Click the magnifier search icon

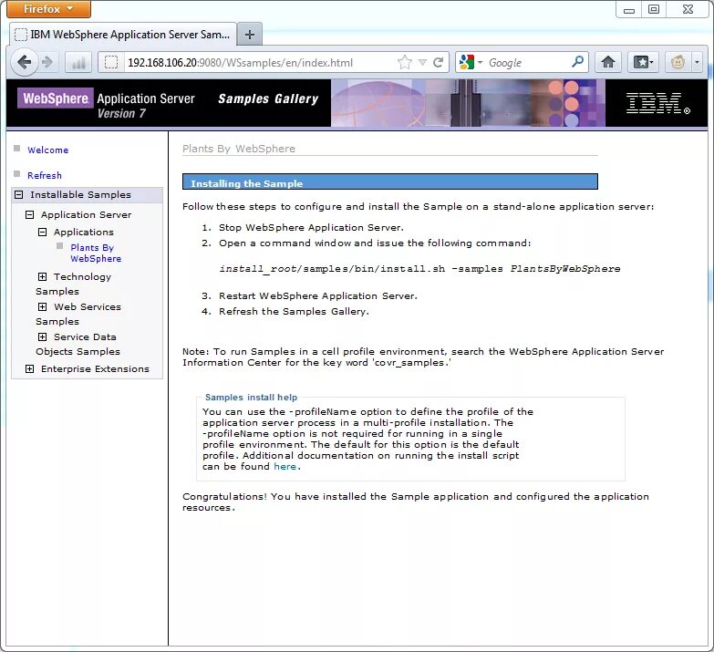(x=577, y=62)
